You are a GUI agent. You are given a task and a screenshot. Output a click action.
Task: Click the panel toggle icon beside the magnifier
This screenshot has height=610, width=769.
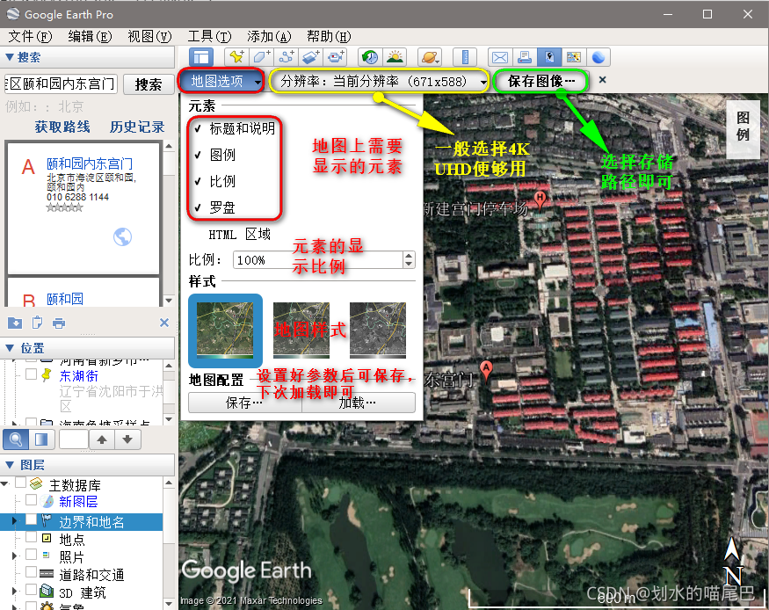41,439
